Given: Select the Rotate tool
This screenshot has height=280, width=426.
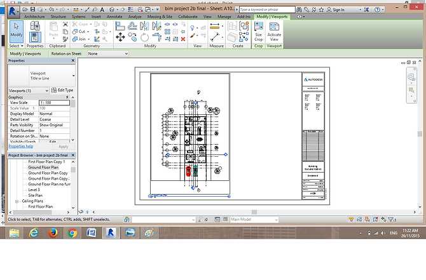Looking at the screenshot, I should (x=144, y=37).
